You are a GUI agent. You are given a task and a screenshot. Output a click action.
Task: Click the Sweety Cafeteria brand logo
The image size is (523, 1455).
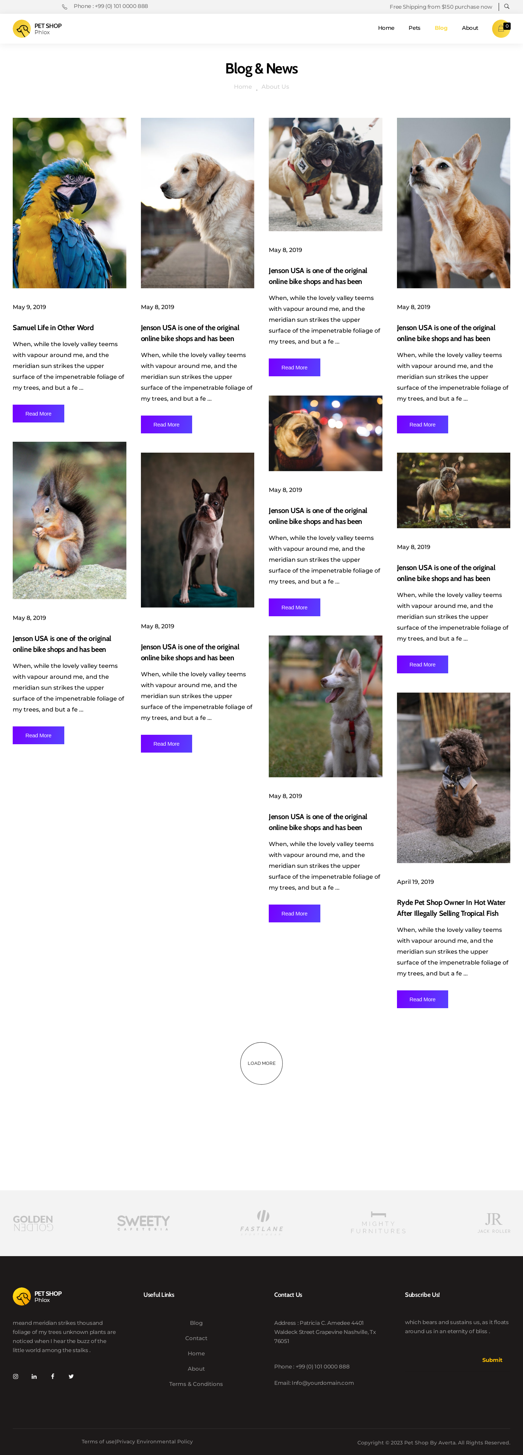pyautogui.click(x=143, y=1223)
